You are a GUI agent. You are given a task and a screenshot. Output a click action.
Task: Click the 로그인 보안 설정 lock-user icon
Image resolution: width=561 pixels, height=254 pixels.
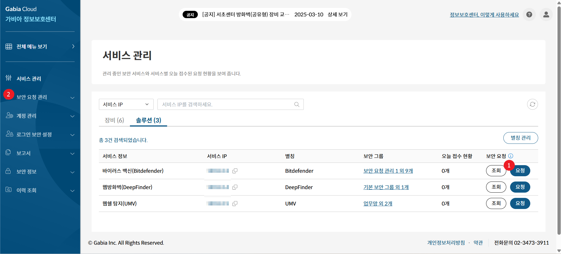coord(9,134)
